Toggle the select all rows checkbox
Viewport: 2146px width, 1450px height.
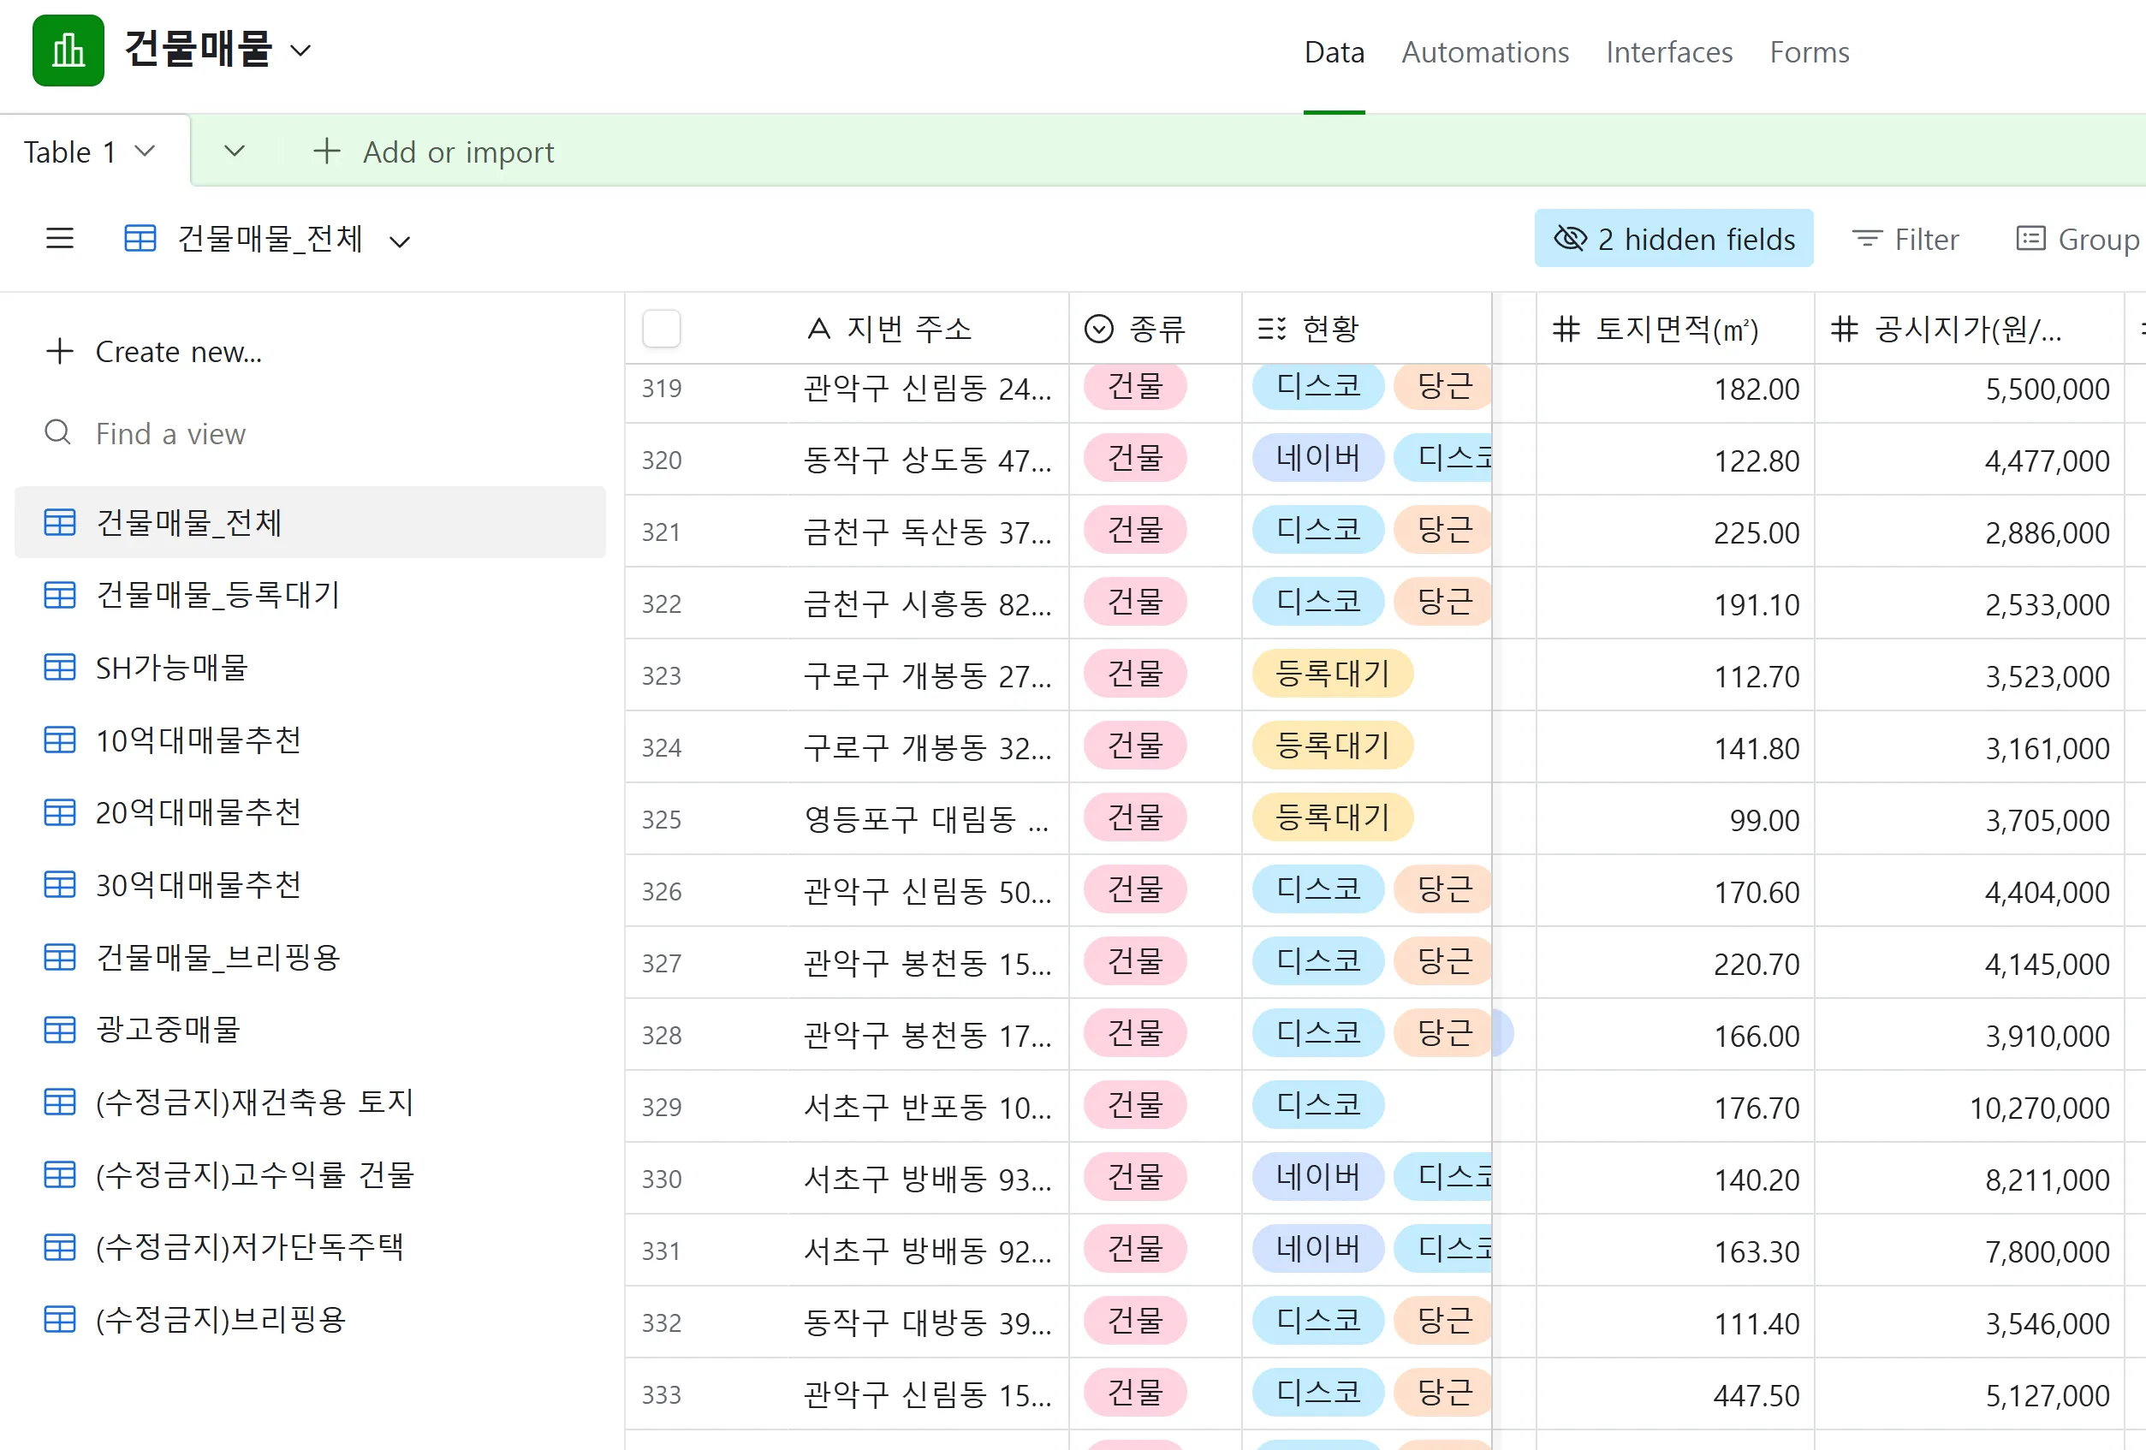pyautogui.click(x=661, y=329)
